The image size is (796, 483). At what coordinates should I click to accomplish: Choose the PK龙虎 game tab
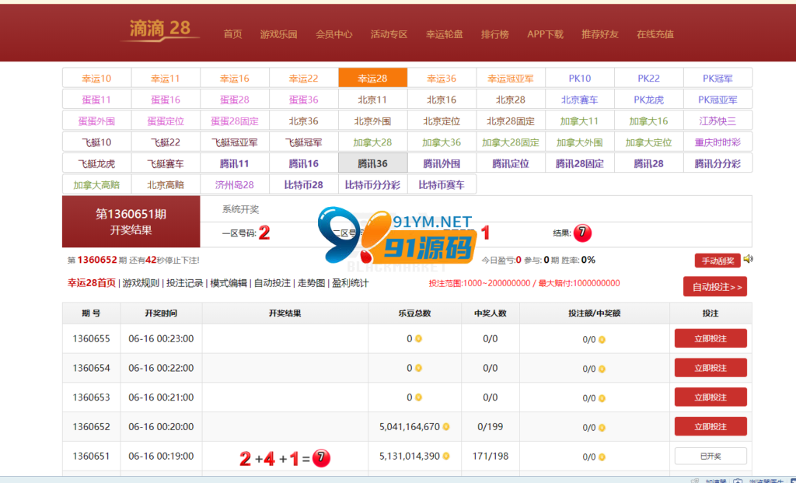click(x=649, y=100)
